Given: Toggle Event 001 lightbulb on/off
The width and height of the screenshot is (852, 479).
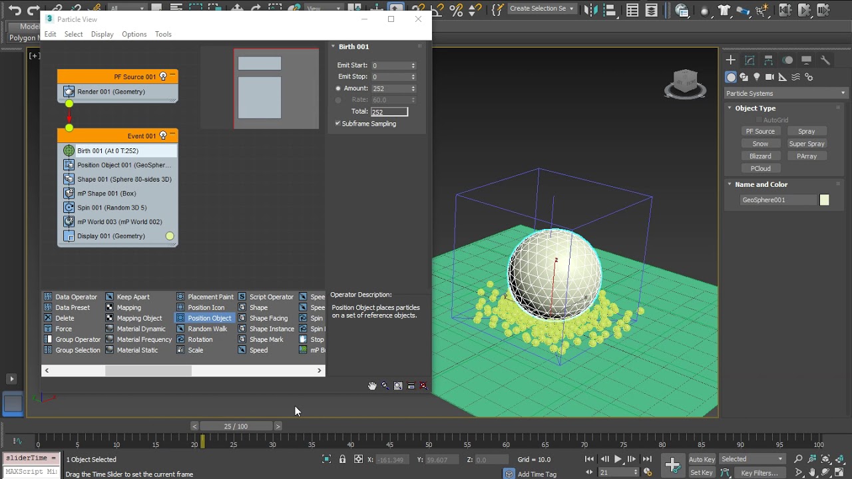Looking at the screenshot, I should 163,136.
